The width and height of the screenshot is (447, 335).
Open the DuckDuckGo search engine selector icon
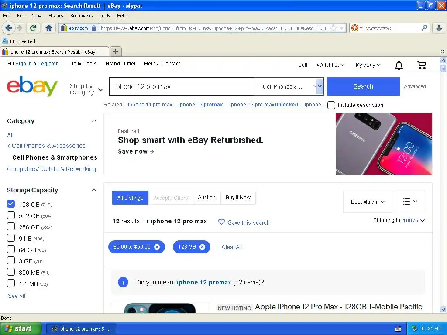tap(357, 28)
